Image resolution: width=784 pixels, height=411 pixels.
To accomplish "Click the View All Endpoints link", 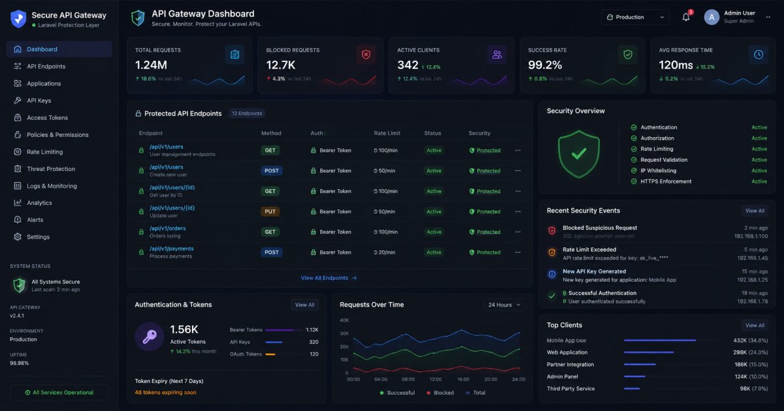I will 329,278.
